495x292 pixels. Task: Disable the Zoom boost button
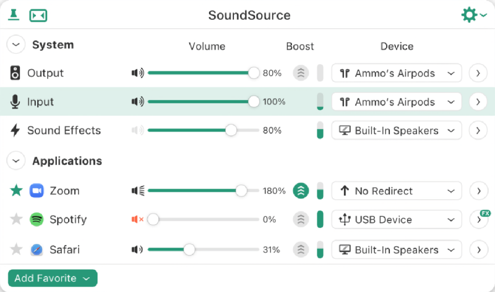click(301, 191)
